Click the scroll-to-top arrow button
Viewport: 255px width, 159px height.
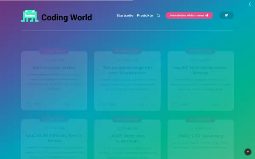(x=248, y=152)
